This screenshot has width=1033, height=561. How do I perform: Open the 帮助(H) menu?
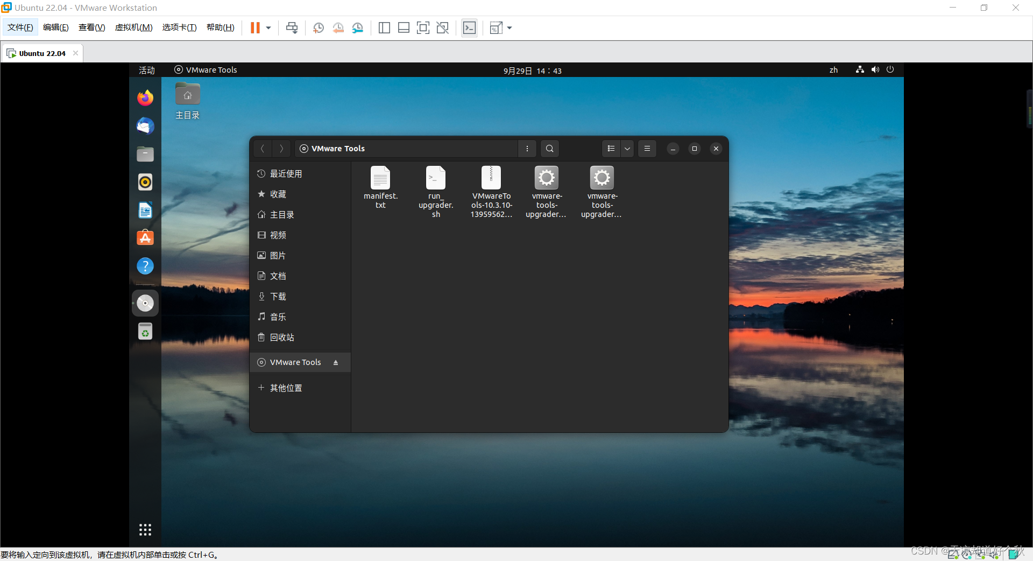coord(221,27)
